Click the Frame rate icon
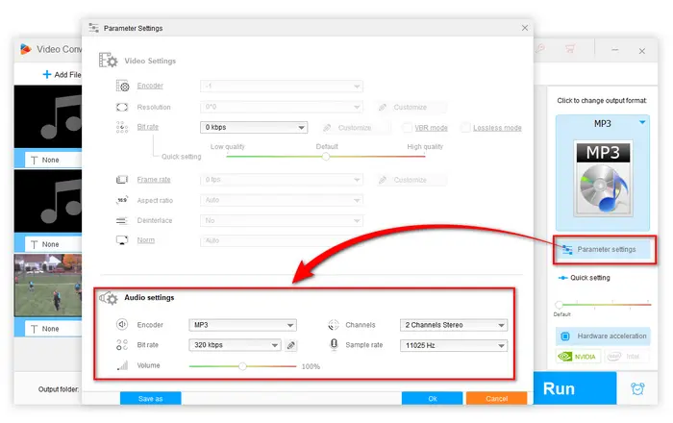This screenshot has width=673, height=423. [122, 180]
